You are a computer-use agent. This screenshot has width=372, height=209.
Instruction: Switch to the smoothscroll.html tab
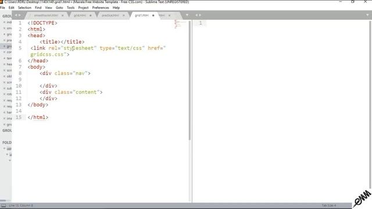click(x=46, y=15)
